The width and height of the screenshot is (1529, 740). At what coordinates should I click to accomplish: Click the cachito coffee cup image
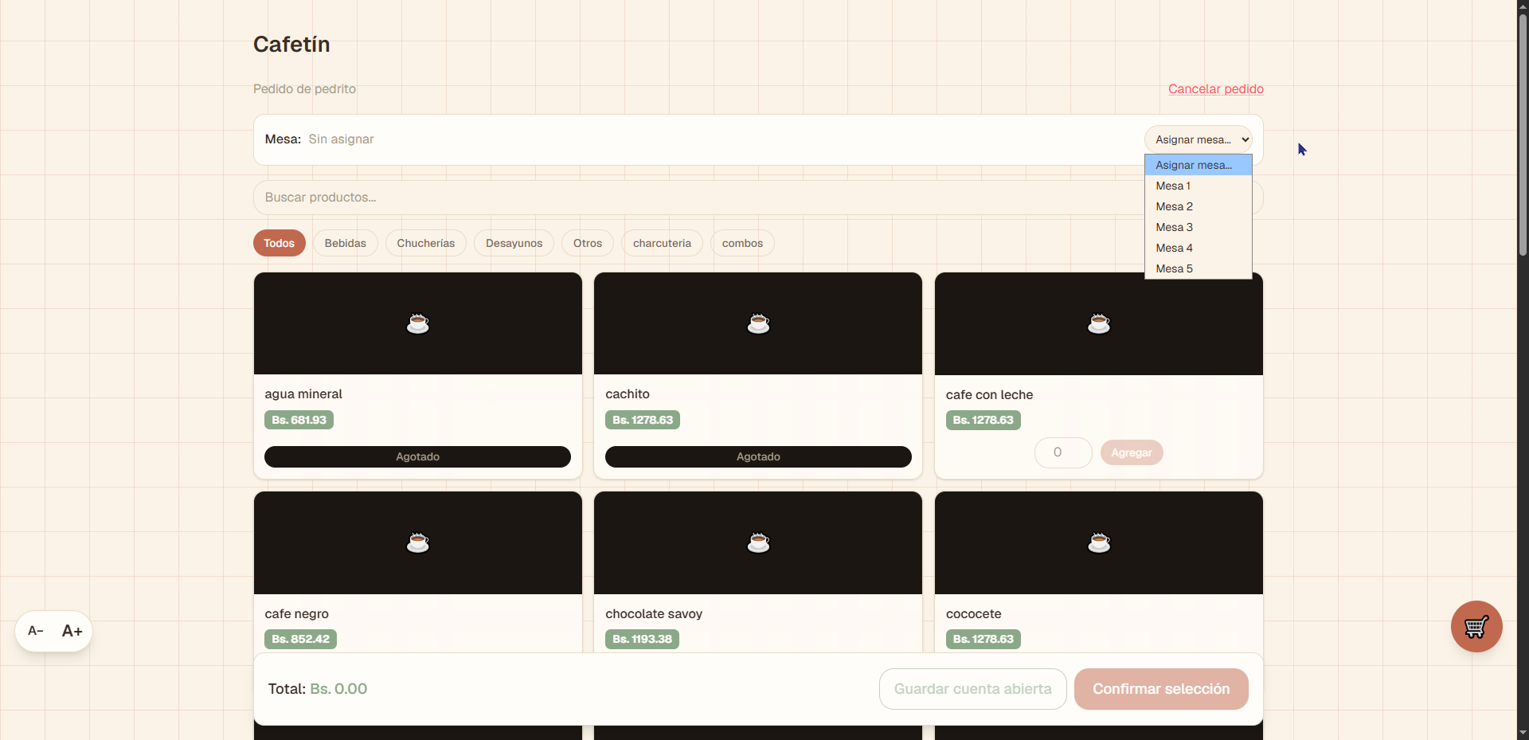[758, 323]
